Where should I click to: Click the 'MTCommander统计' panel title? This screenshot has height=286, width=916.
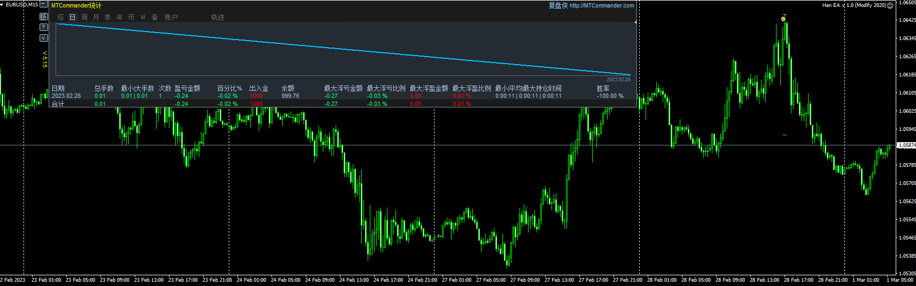pyautogui.click(x=76, y=5)
